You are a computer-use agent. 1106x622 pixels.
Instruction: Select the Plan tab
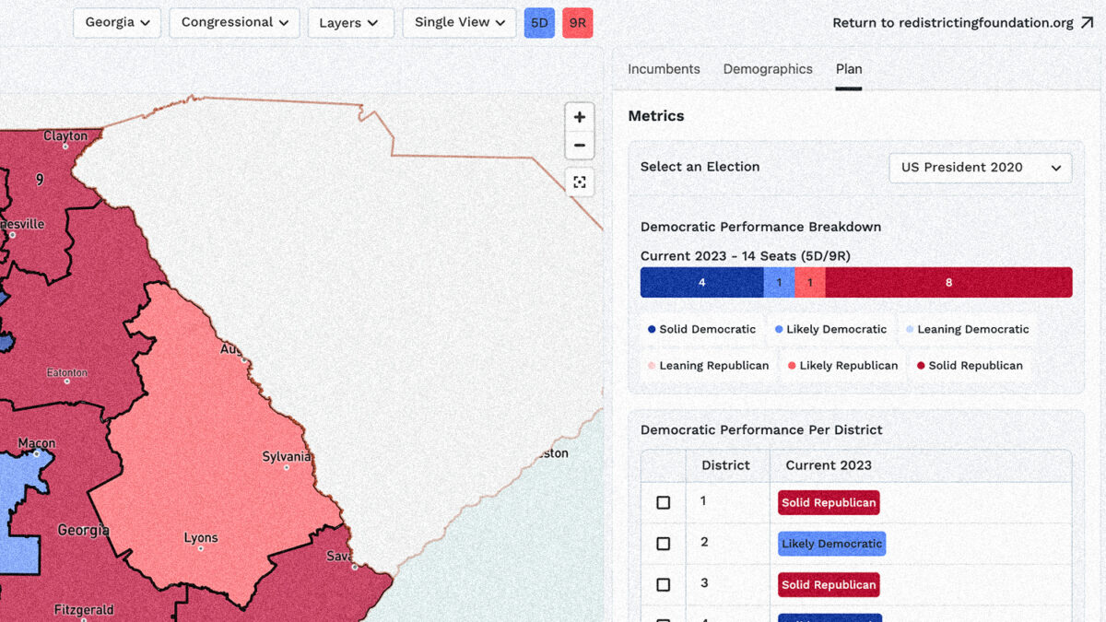click(849, 69)
